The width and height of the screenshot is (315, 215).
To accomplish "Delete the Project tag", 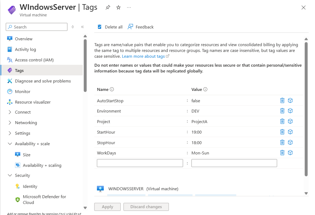I will click(x=282, y=121).
